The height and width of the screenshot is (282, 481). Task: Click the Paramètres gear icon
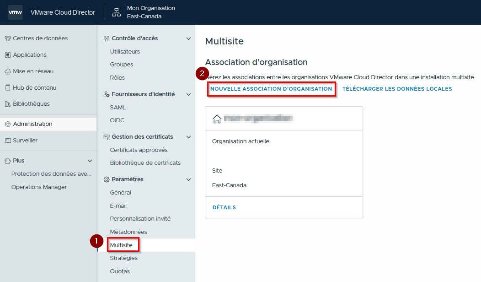point(107,179)
